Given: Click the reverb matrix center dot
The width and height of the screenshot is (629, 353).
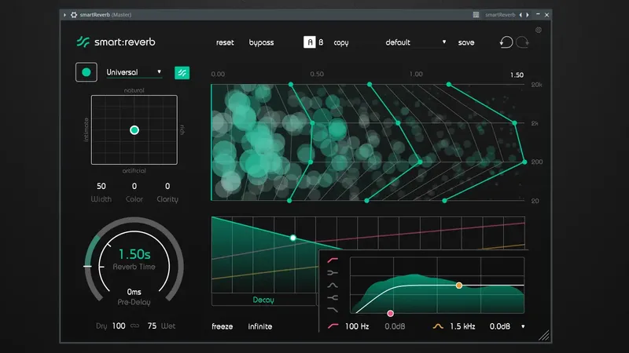Looking at the screenshot, I should click(134, 130).
